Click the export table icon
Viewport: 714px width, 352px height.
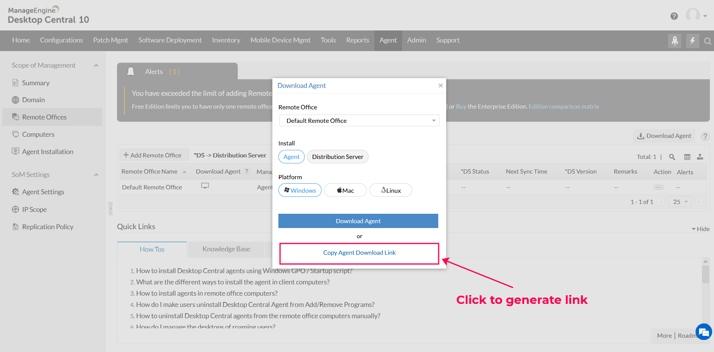click(700, 157)
